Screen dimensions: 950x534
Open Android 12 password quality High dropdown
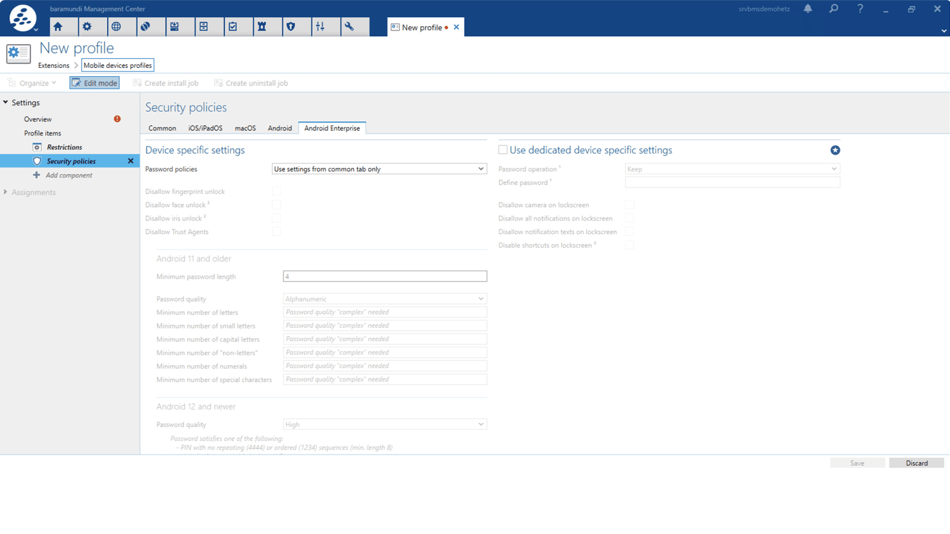tap(385, 424)
